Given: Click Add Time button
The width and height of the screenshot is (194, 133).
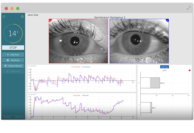Looking at the screenshot, I should (x=13, y=54).
